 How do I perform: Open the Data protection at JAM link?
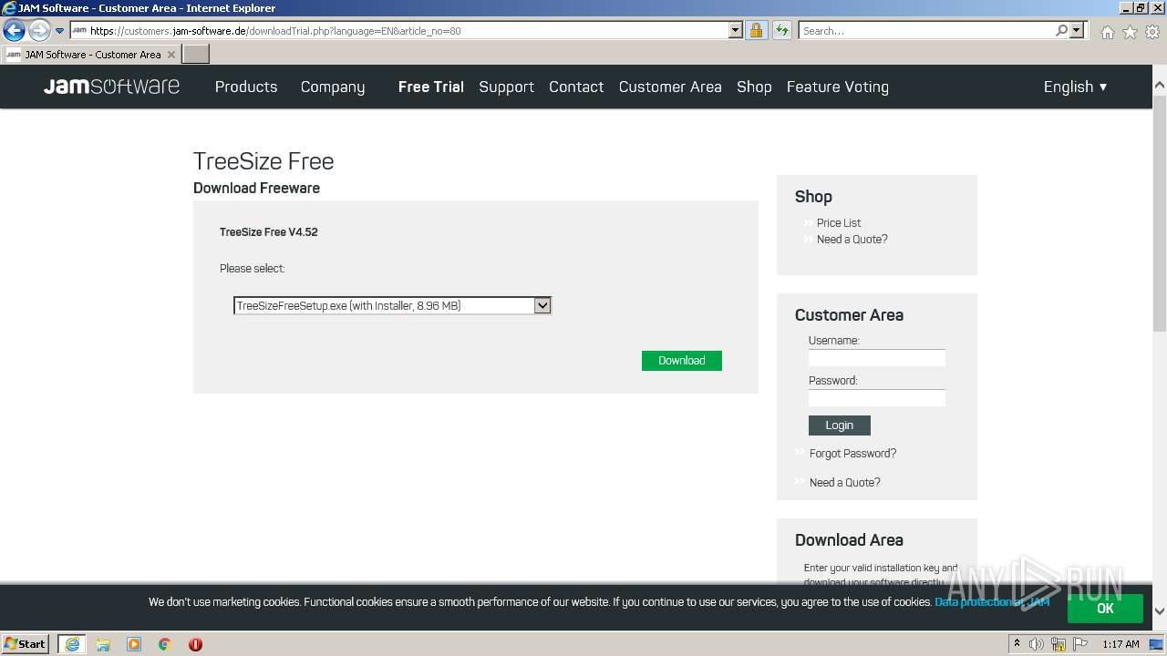(992, 601)
